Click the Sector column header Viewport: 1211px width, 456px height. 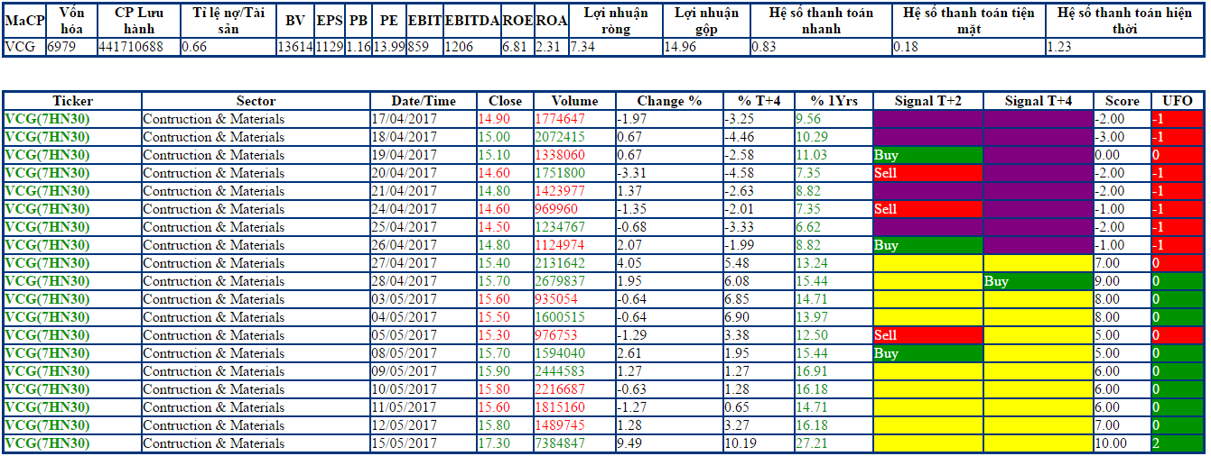click(256, 101)
